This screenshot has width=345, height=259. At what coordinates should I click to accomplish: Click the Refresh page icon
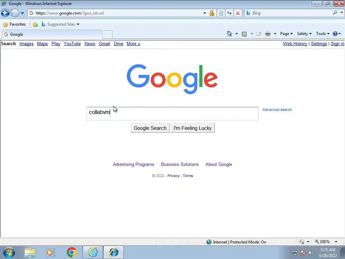[x=229, y=13]
